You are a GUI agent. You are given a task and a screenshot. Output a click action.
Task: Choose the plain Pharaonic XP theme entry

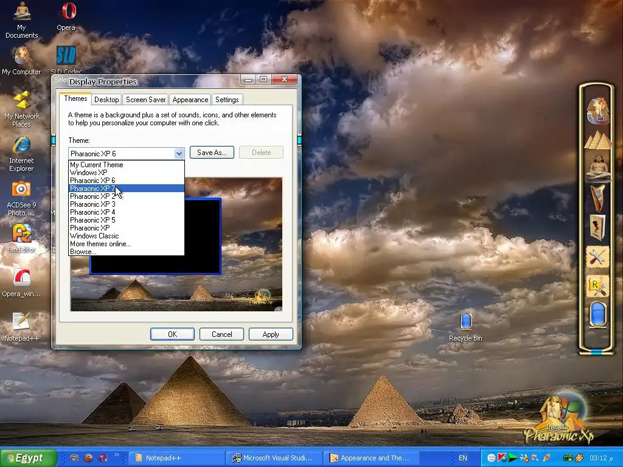pyautogui.click(x=127, y=228)
